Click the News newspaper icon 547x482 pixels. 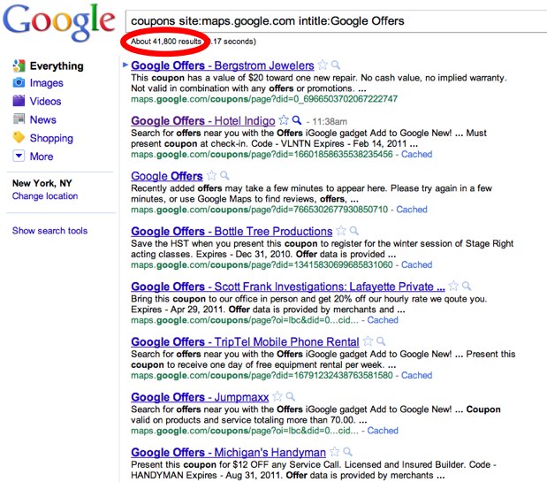click(19, 119)
